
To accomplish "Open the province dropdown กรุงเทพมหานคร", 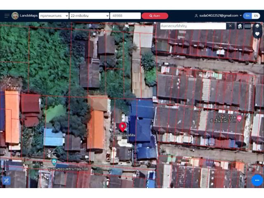I will 54,16.
